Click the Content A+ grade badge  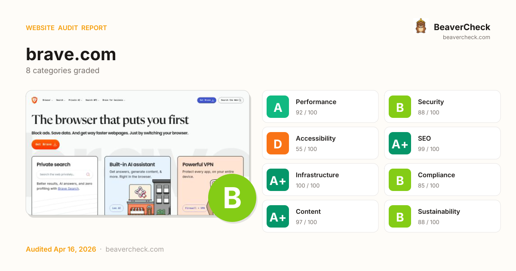tap(278, 216)
